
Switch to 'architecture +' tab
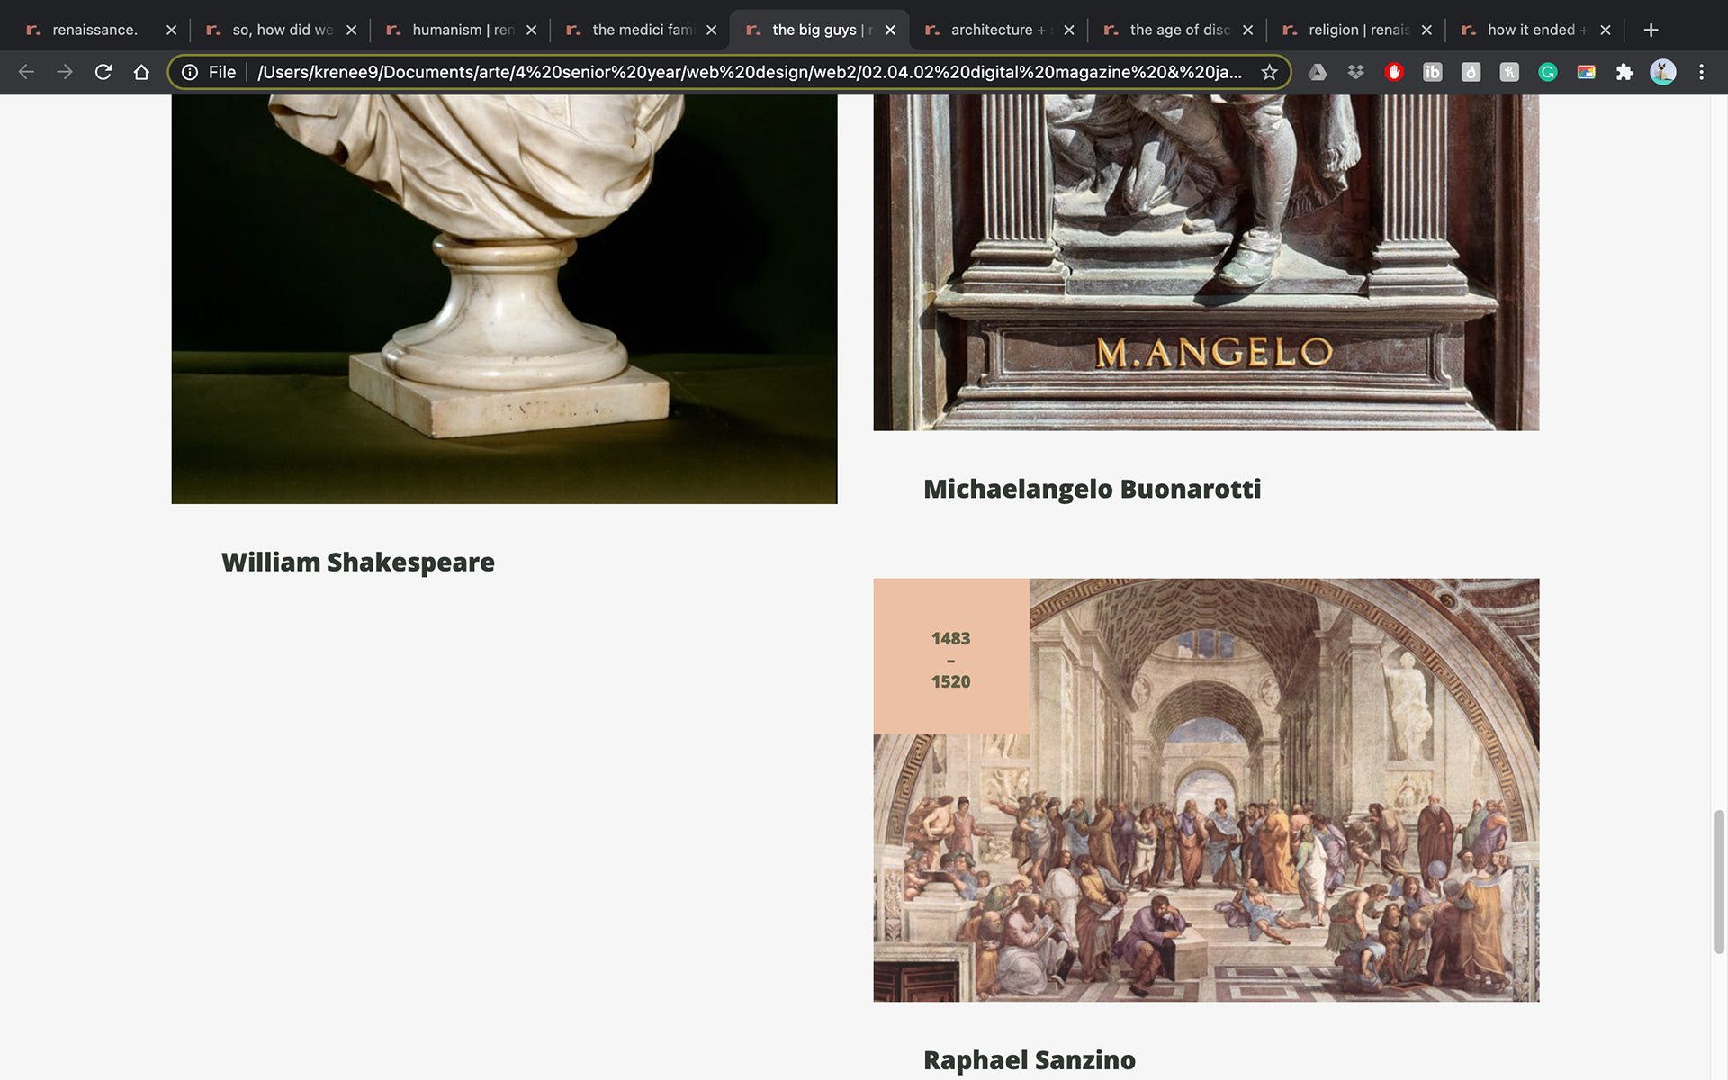coord(997,30)
